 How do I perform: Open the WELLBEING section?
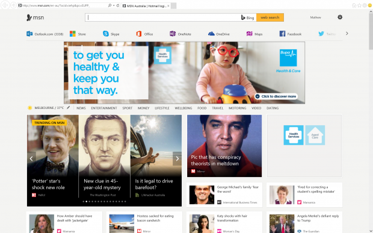coord(183,108)
